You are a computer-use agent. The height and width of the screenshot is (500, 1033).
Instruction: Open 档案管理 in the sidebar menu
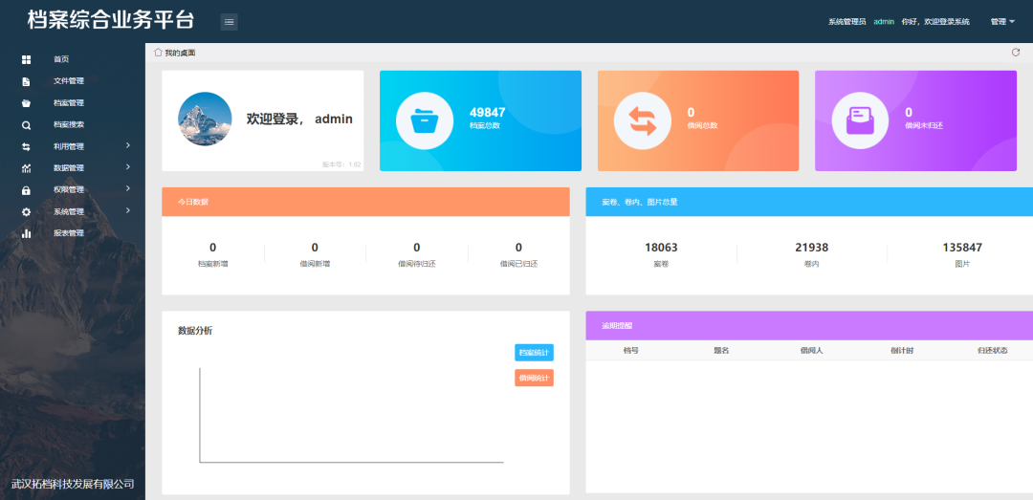[x=69, y=103]
